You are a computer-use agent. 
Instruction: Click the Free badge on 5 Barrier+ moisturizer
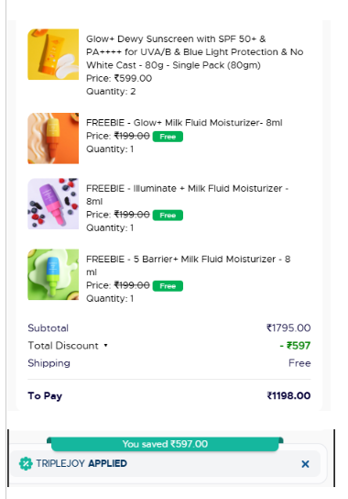pos(168,286)
